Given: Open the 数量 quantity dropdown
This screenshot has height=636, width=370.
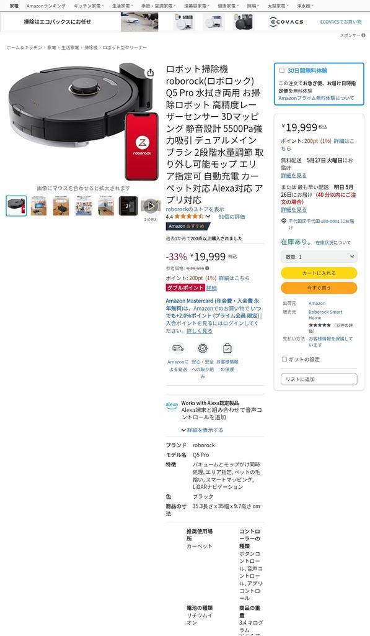Looking at the screenshot, I should click(x=319, y=257).
